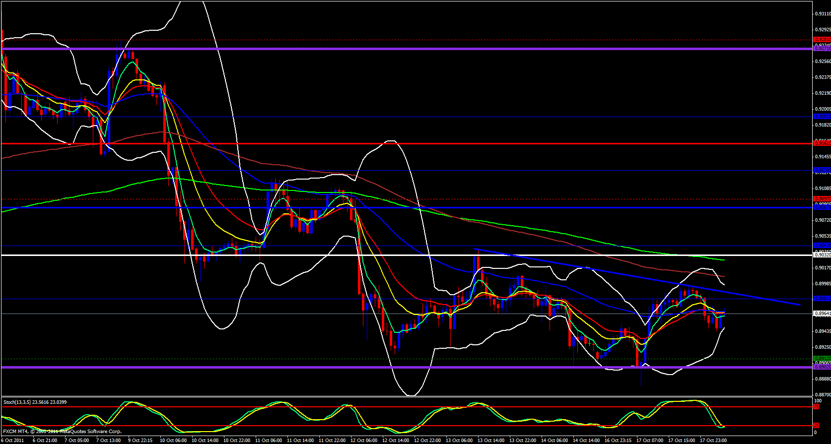Select the blue 0.89810 price label
This screenshot has height=444, width=831.
[x=822, y=299]
